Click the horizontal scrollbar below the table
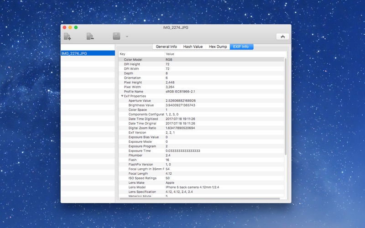This screenshot has height=228, width=365. click(x=199, y=198)
